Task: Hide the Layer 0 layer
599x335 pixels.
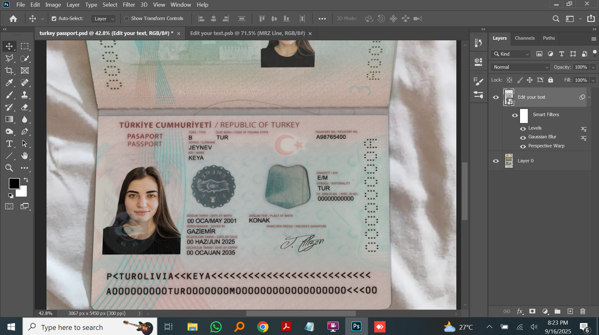Action: click(496, 161)
